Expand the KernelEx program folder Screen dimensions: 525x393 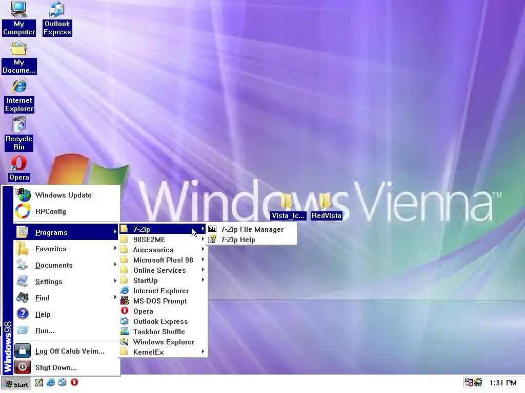[163, 352]
